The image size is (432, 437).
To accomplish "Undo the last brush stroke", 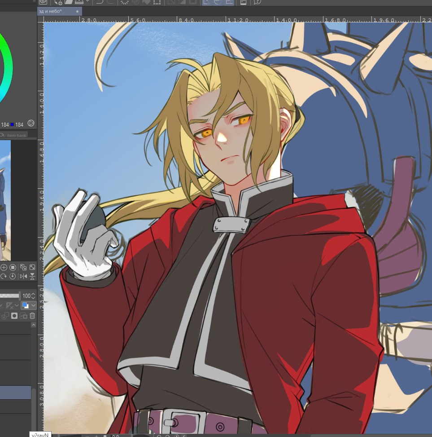I will pyautogui.click(x=100, y=2).
